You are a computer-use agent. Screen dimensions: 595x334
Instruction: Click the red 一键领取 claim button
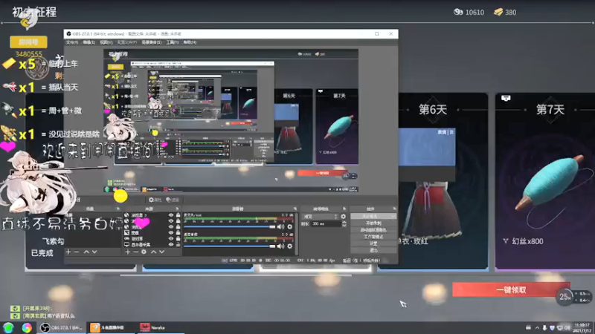pyautogui.click(x=511, y=290)
